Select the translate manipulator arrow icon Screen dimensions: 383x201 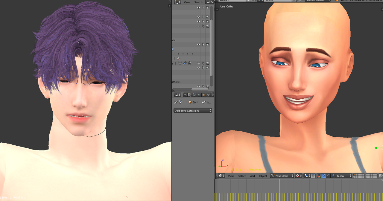click(x=323, y=176)
